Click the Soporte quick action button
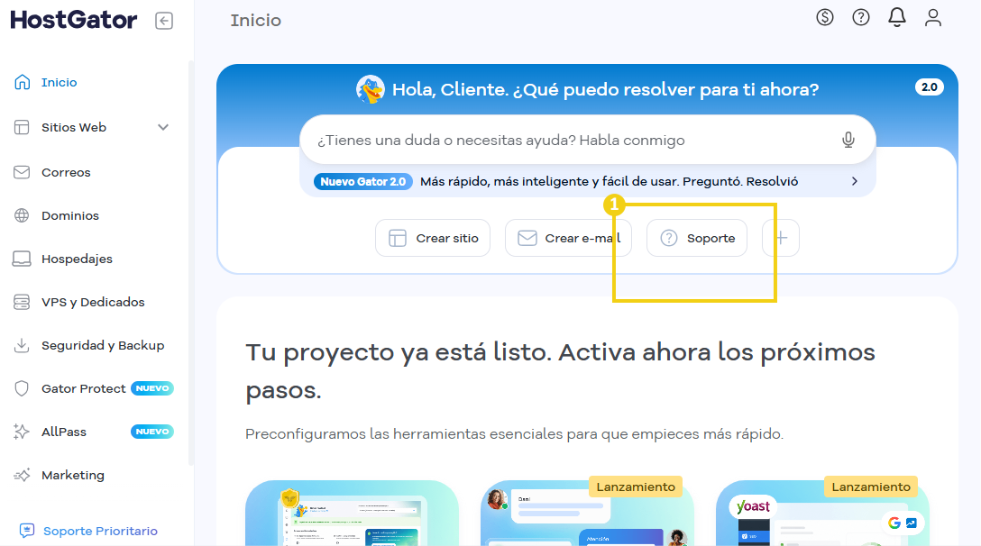 point(697,238)
